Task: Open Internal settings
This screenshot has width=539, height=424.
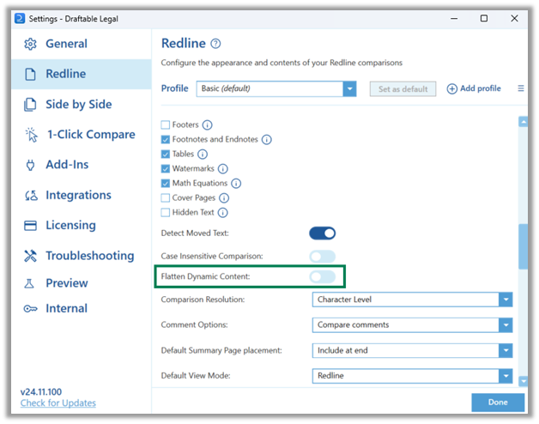Action: tap(82, 309)
